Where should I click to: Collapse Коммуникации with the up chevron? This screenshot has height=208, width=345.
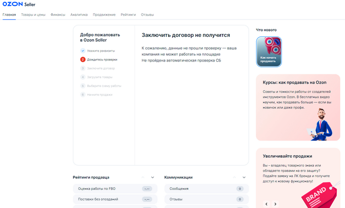pos(234,178)
